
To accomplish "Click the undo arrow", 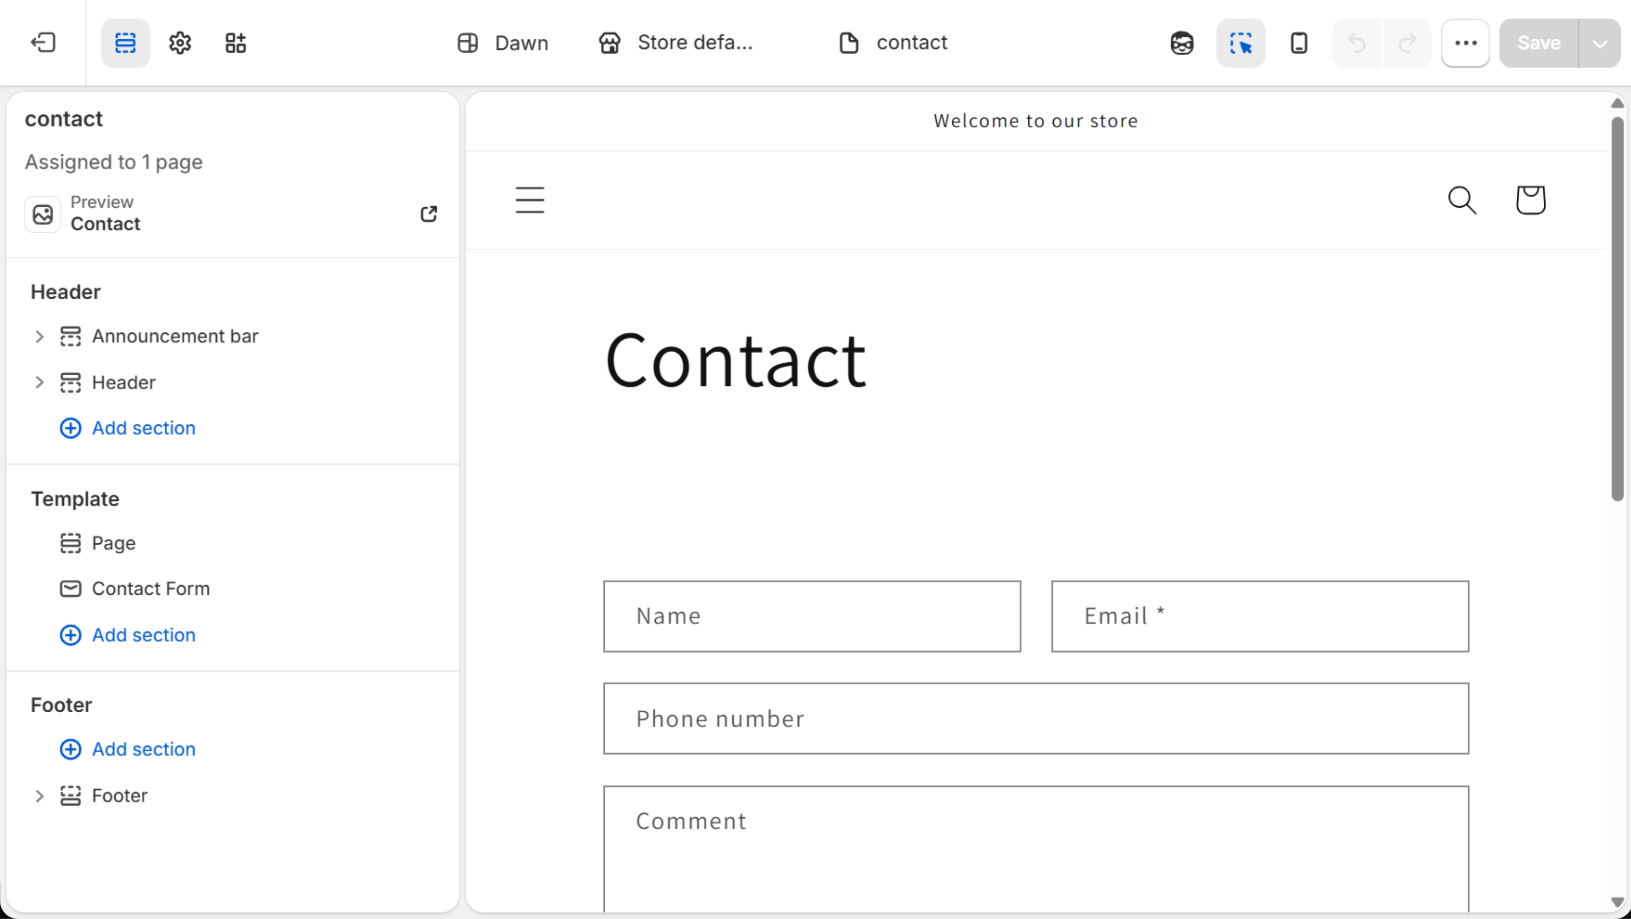I will pos(1357,42).
